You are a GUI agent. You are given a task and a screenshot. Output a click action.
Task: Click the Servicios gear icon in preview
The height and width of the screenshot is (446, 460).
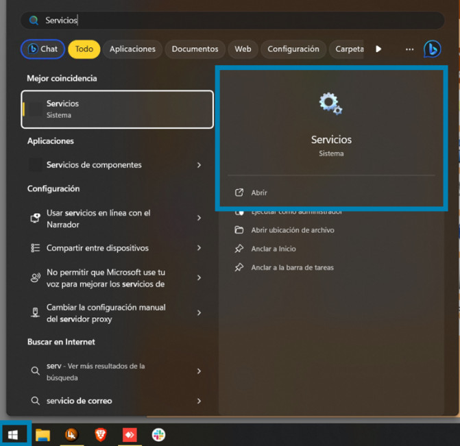coord(330,103)
